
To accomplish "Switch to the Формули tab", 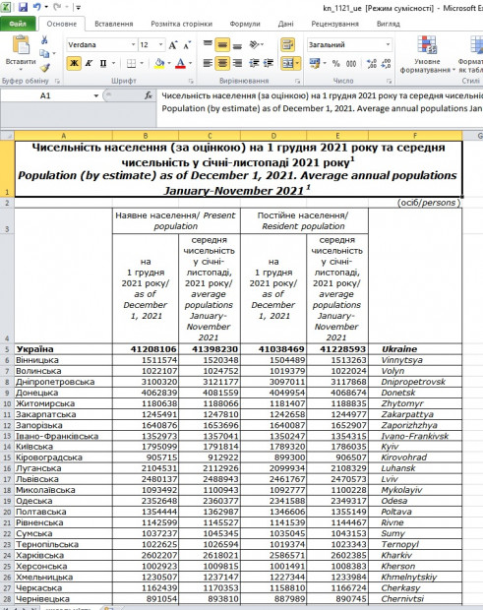I will point(245,24).
